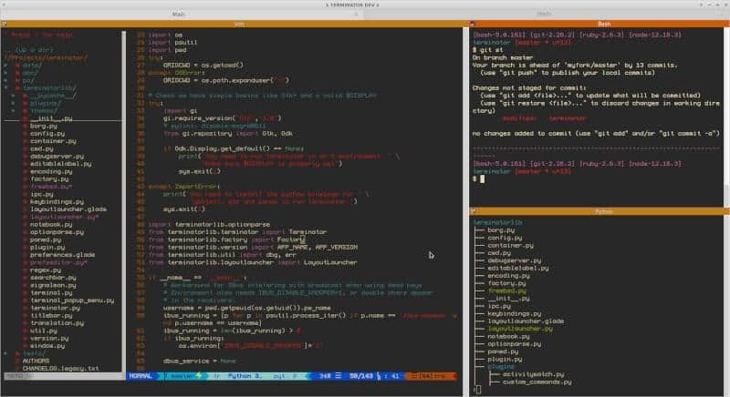Open config.py from the NERDTree sidebar
730x397 pixels.
[x=47, y=133]
